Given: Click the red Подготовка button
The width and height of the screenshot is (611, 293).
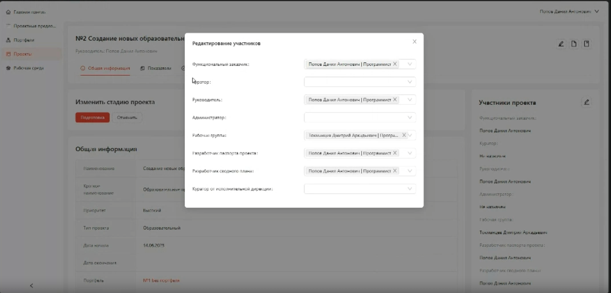Looking at the screenshot, I should point(92,118).
